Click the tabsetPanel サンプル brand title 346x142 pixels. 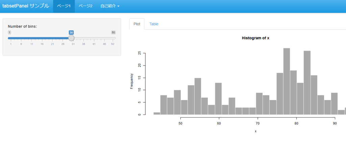point(26,6)
